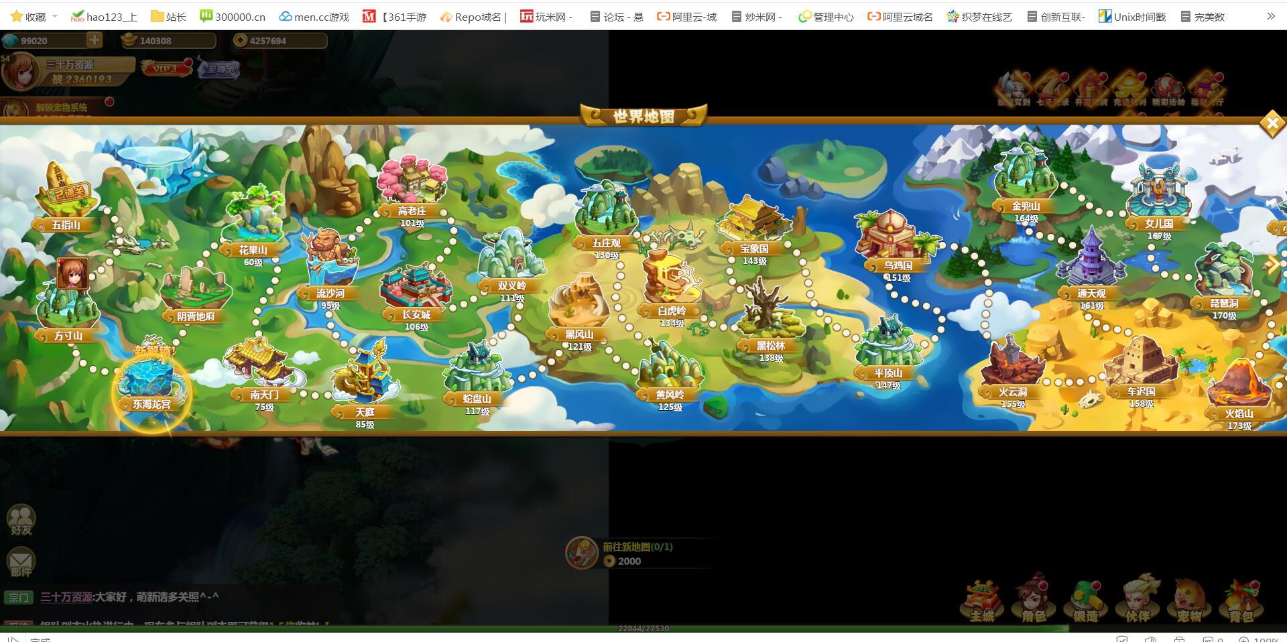Select the 长安城 city icon
The width and height of the screenshot is (1287, 642).
click(x=416, y=292)
